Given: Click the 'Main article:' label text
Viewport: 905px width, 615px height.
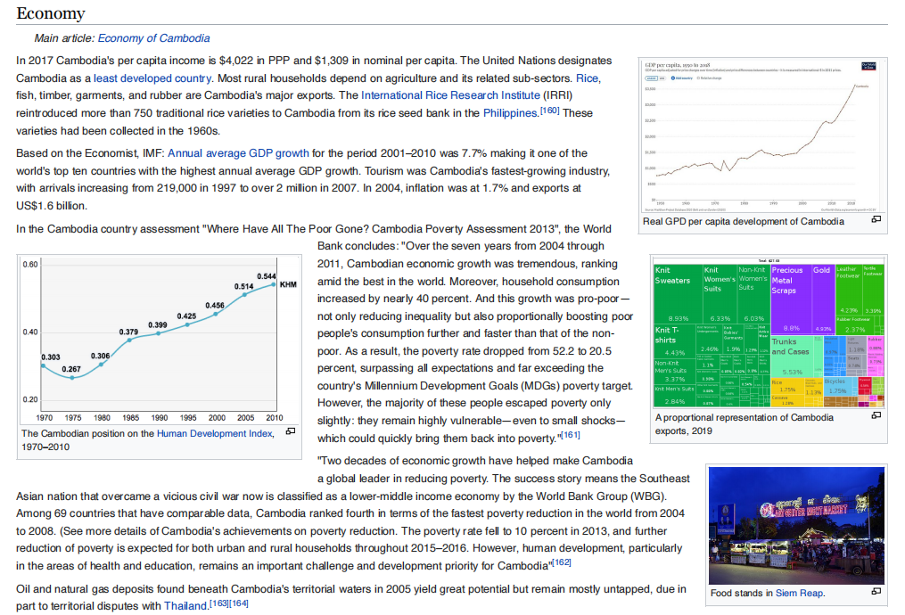Looking at the screenshot, I should [x=64, y=38].
